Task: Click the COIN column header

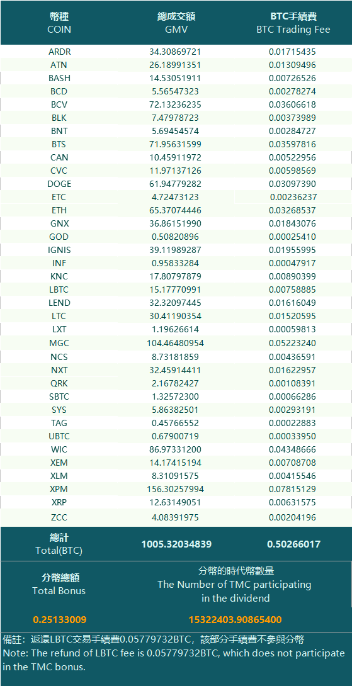Action: coord(59,23)
